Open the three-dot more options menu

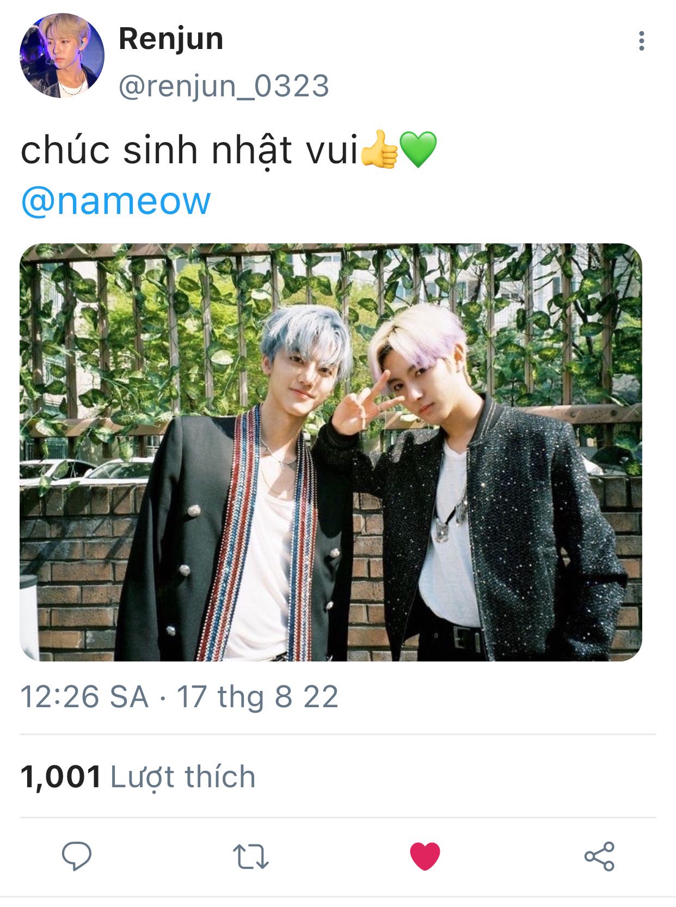point(642,41)
